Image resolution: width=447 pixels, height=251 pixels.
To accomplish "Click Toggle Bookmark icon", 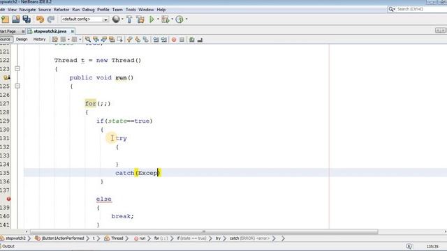I will tap(146, 40).
